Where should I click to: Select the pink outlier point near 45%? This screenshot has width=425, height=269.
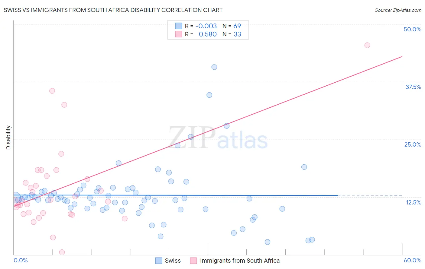click(x=367, y=45)
